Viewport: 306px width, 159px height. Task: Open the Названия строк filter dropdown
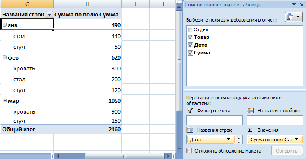[x=49, y=14]
